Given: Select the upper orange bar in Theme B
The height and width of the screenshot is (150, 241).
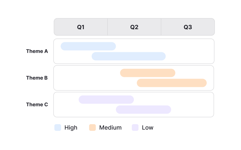Looking at the screenshot, I should pos(148,73).
